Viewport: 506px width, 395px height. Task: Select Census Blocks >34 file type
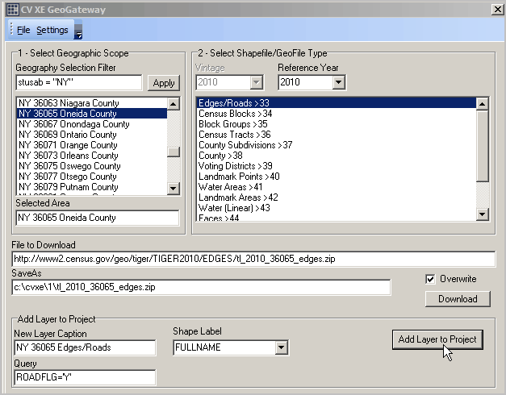(337, 114)
